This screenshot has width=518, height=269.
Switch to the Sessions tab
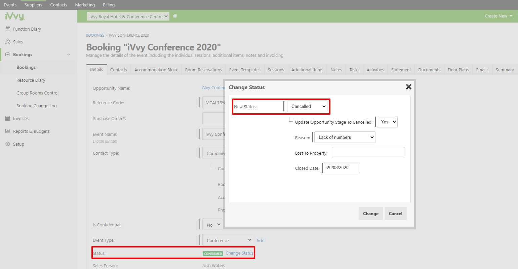tap(276, 70)
